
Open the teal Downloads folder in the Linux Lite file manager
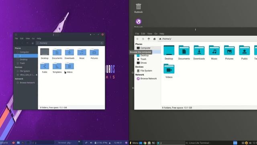[x=199, y=50]
